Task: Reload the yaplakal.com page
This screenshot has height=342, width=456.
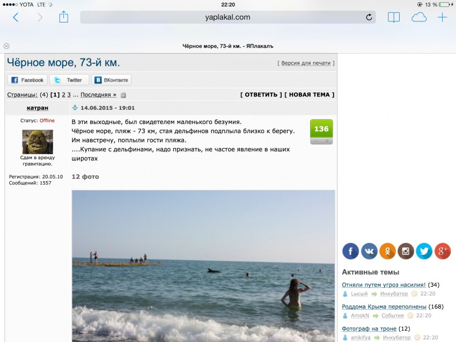Action: 369,17
